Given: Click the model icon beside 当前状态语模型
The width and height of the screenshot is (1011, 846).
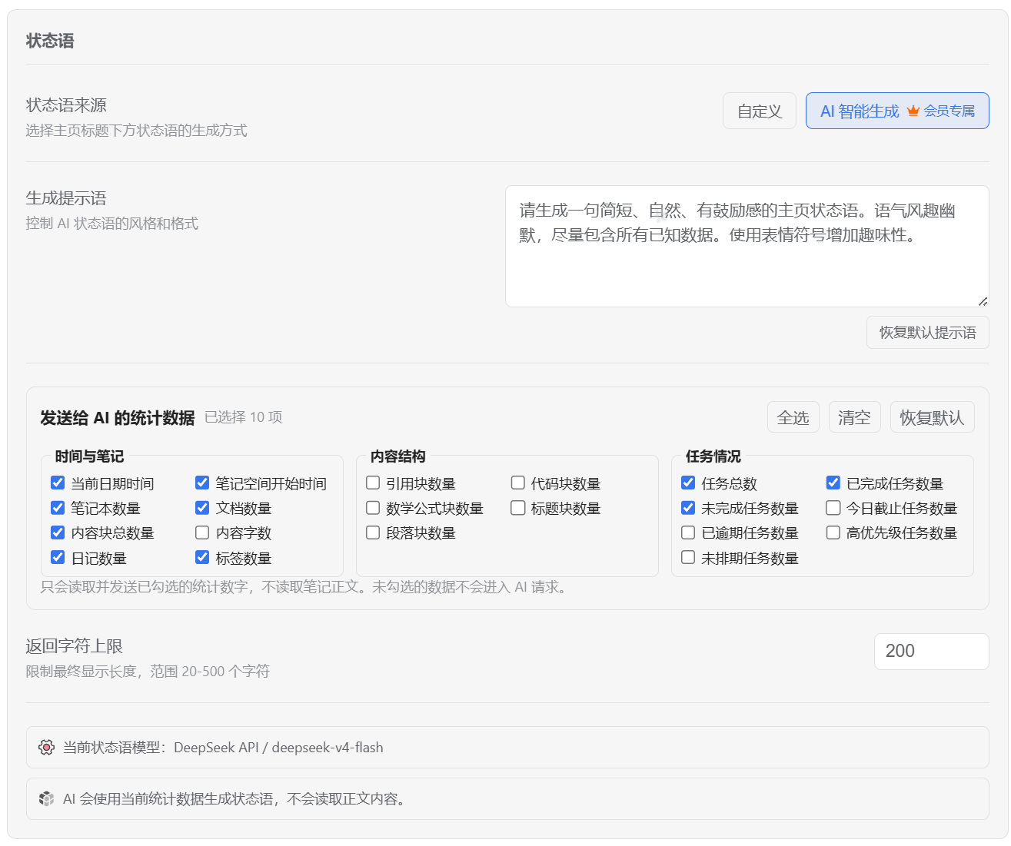Looking at the screenshot, I should pos(47,747).
